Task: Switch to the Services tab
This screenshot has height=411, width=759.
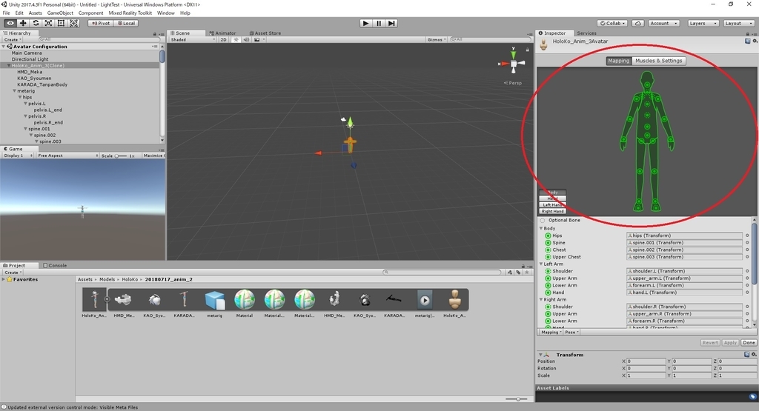Action: point(586,33)
